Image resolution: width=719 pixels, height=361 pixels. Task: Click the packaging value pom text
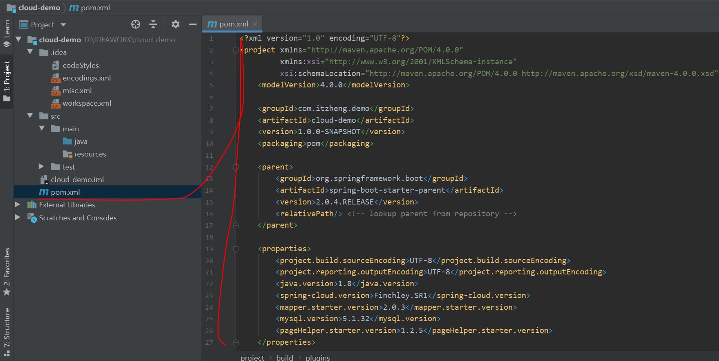point(313,144)
